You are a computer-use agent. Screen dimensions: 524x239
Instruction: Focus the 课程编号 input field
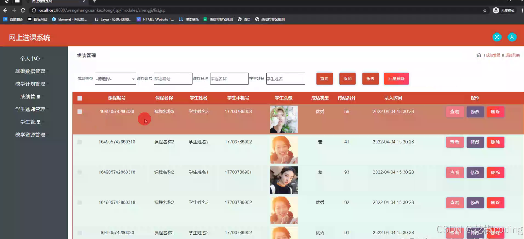point(173,78)
